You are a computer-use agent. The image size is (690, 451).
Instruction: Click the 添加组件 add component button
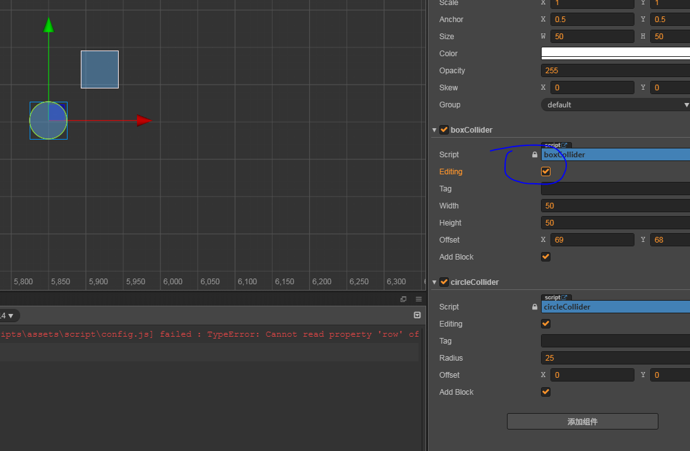tap(582, 421)
